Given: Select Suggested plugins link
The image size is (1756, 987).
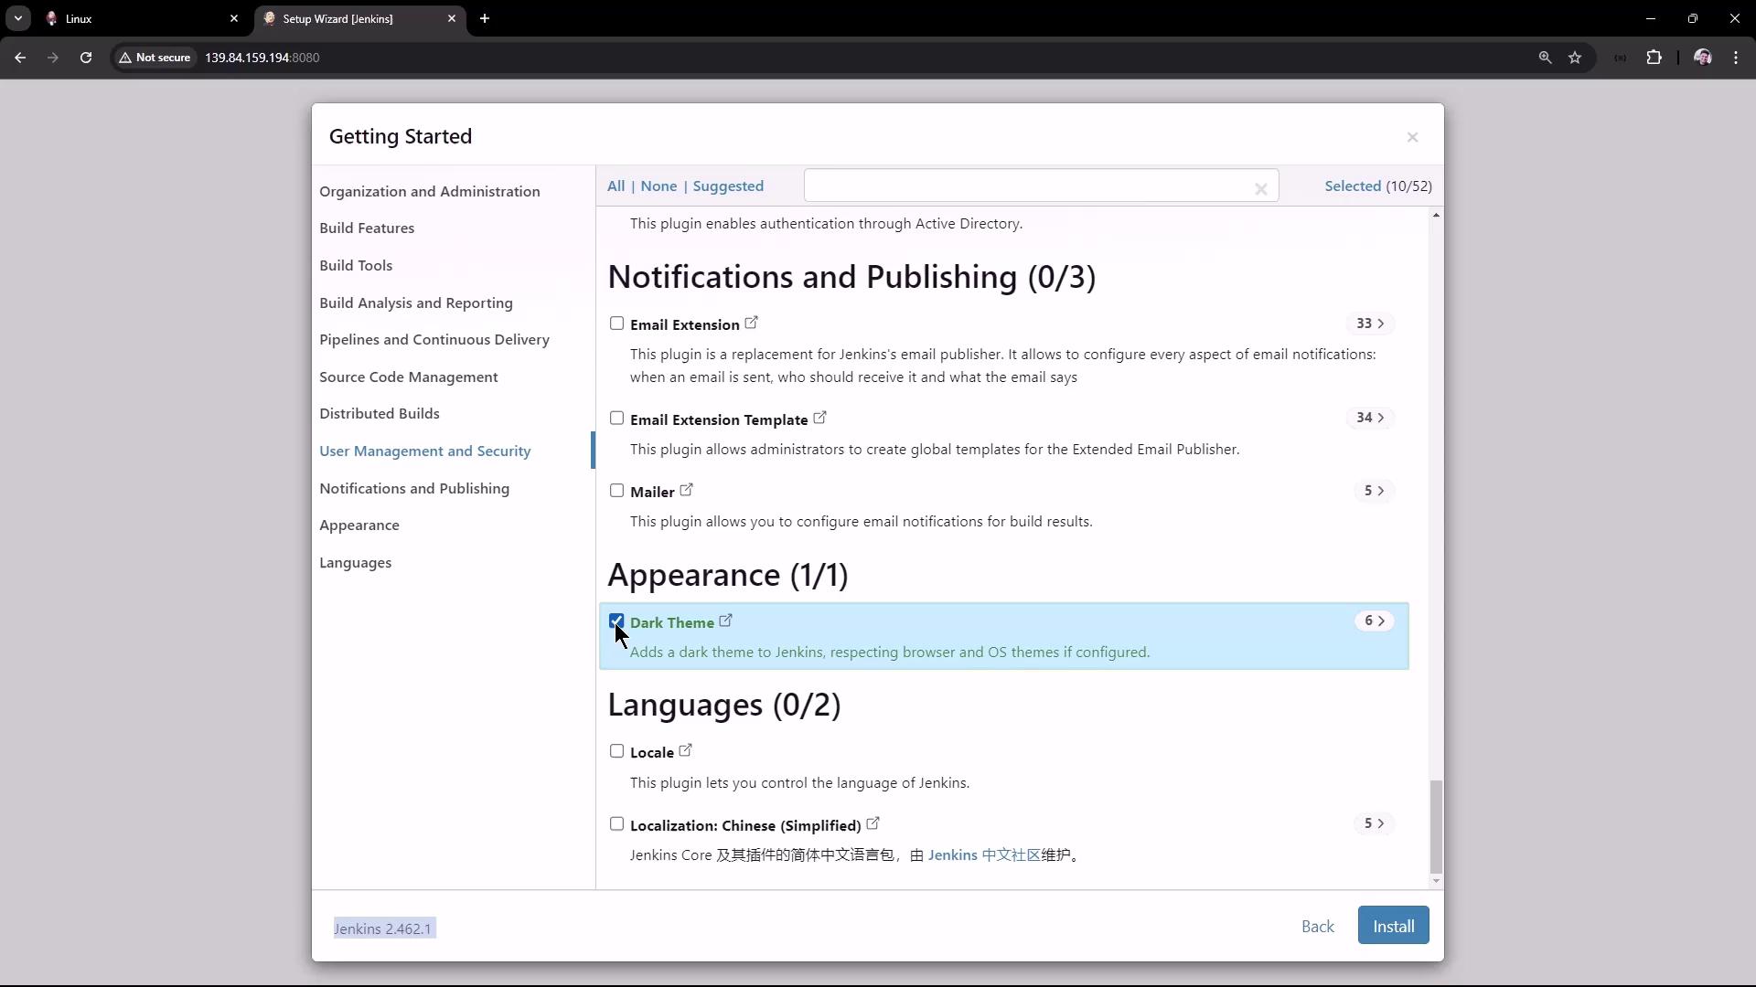Looking at the screenshot, I should 728,186.
